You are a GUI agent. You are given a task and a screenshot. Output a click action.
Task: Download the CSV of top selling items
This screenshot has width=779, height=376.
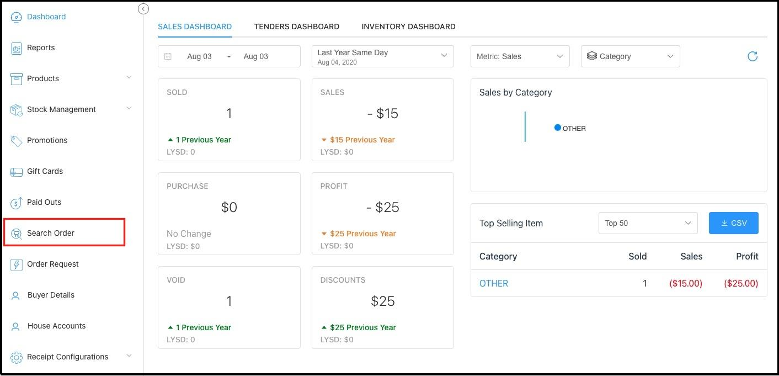[733, 223]
